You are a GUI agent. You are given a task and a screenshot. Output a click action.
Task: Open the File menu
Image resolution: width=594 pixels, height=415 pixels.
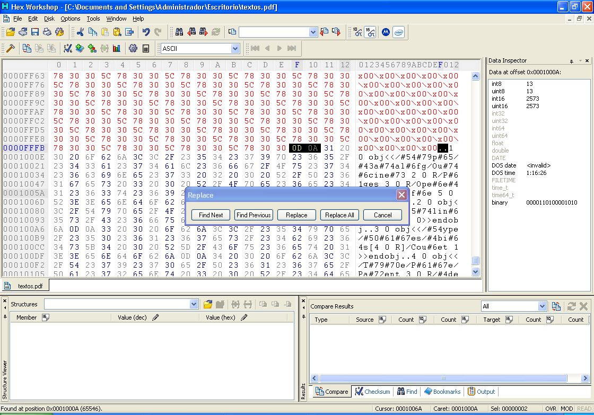[18, 19]
